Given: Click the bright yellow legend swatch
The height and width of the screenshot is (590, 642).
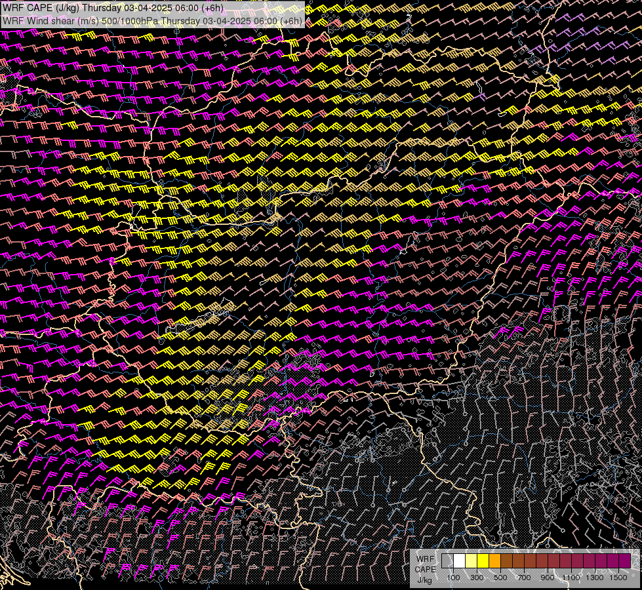Looking at the screenshot, I should pos(483,560).
